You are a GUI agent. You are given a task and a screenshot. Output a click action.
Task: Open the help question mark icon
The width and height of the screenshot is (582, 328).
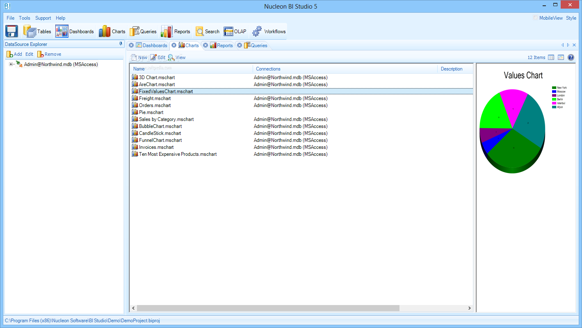(x=571, y=57)
